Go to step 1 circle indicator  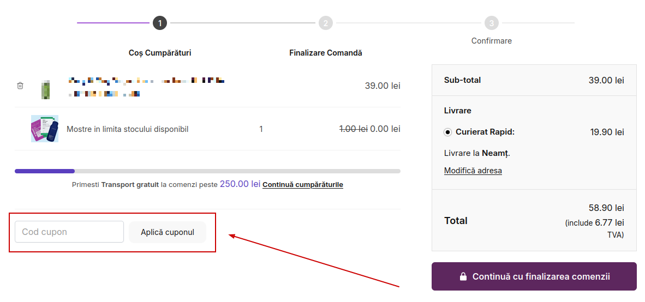point(159,23)
